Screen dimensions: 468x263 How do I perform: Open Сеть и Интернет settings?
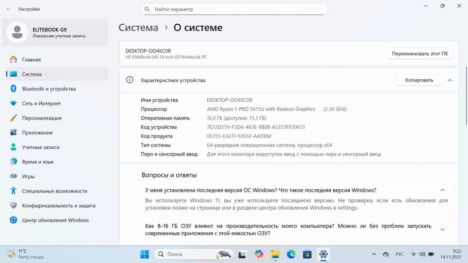tap(57, 103)
